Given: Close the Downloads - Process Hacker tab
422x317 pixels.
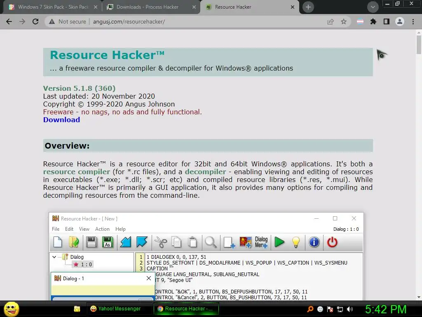Looking at the screenshot, I should click(194, 7).
